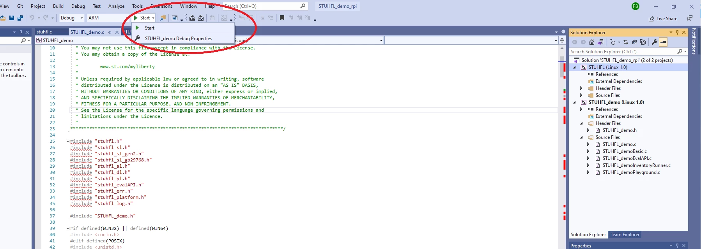Switch views icon in Solution Explorer

pos(600,42)
